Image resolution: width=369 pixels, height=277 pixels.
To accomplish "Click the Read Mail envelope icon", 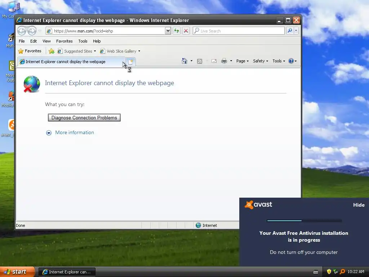I will (x=214, y=61).
